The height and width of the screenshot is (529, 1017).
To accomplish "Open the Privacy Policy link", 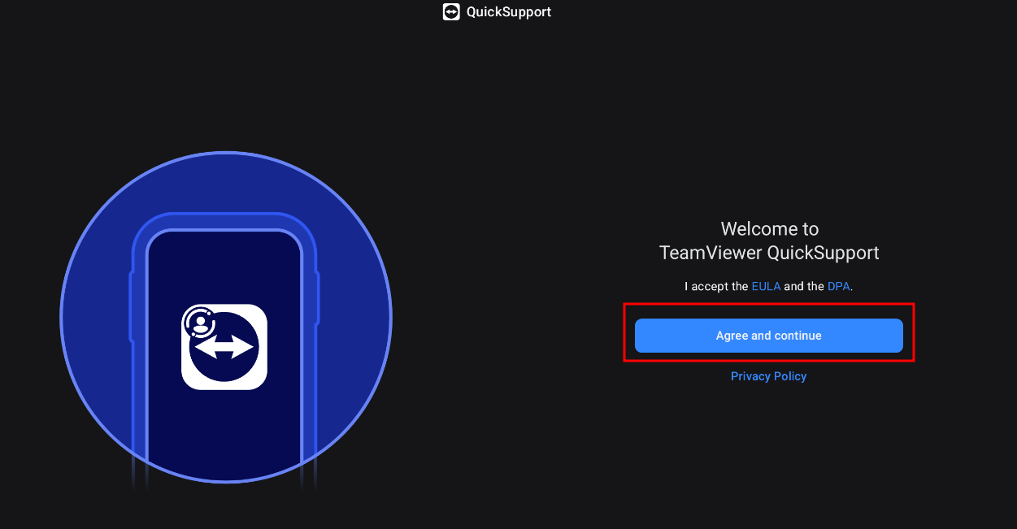I will (768, 376).
